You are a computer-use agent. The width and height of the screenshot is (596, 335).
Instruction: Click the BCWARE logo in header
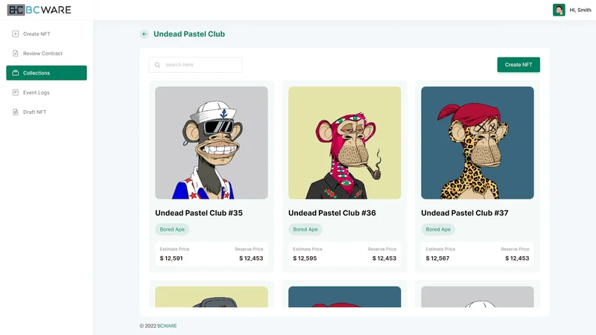pos(39,10)
